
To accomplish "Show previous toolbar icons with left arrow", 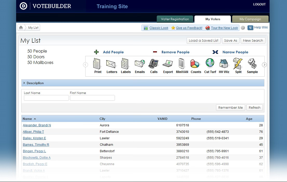I will (x=86, y=65).
